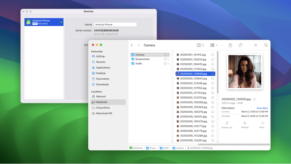Show more toolbar items via double chevron

[255, 45]
